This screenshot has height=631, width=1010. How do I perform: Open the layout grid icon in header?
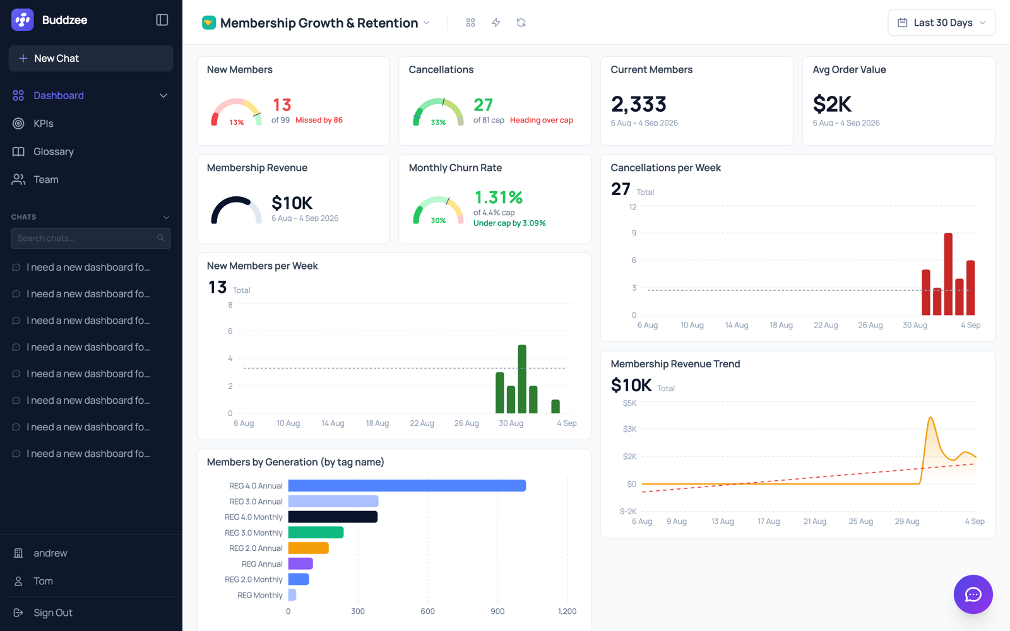[x=470, y=23]
